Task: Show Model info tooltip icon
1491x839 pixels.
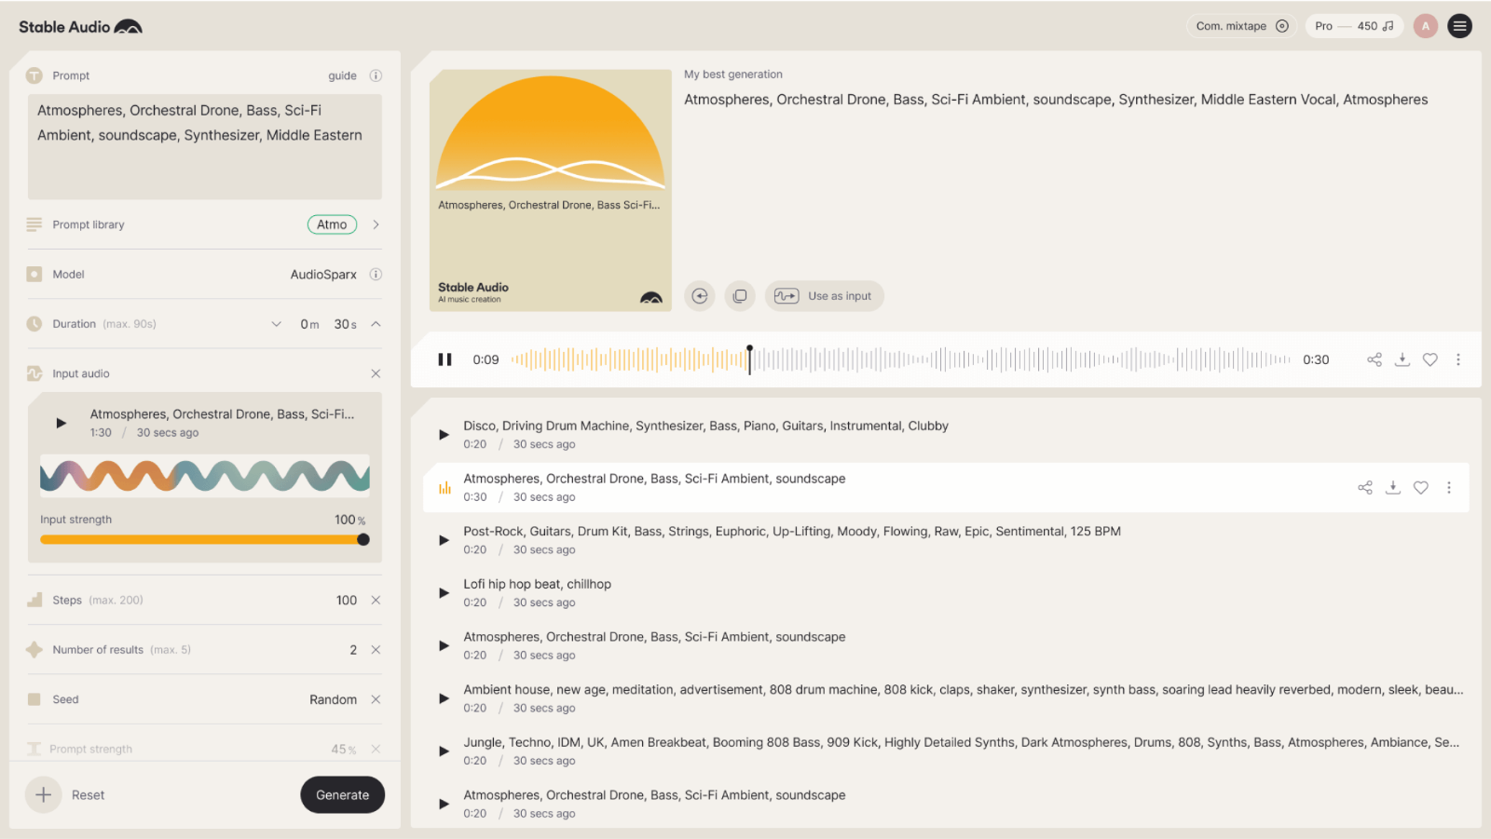Action: 376,275
